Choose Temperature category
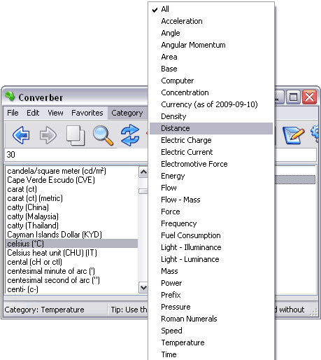This screenshot has width=321, height=360. pos(211,342)
